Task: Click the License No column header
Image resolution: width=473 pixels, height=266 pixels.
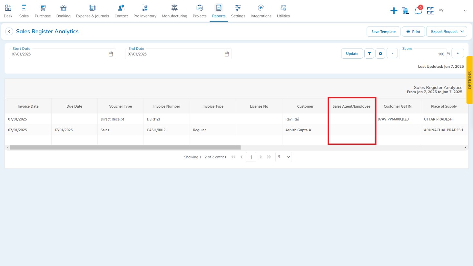Action: [259, 106]
